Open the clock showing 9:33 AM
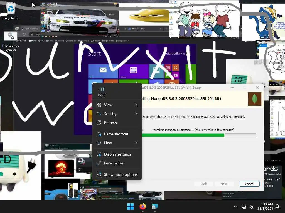The height and width of the screenshot is (213, 285). coord(265,206)
